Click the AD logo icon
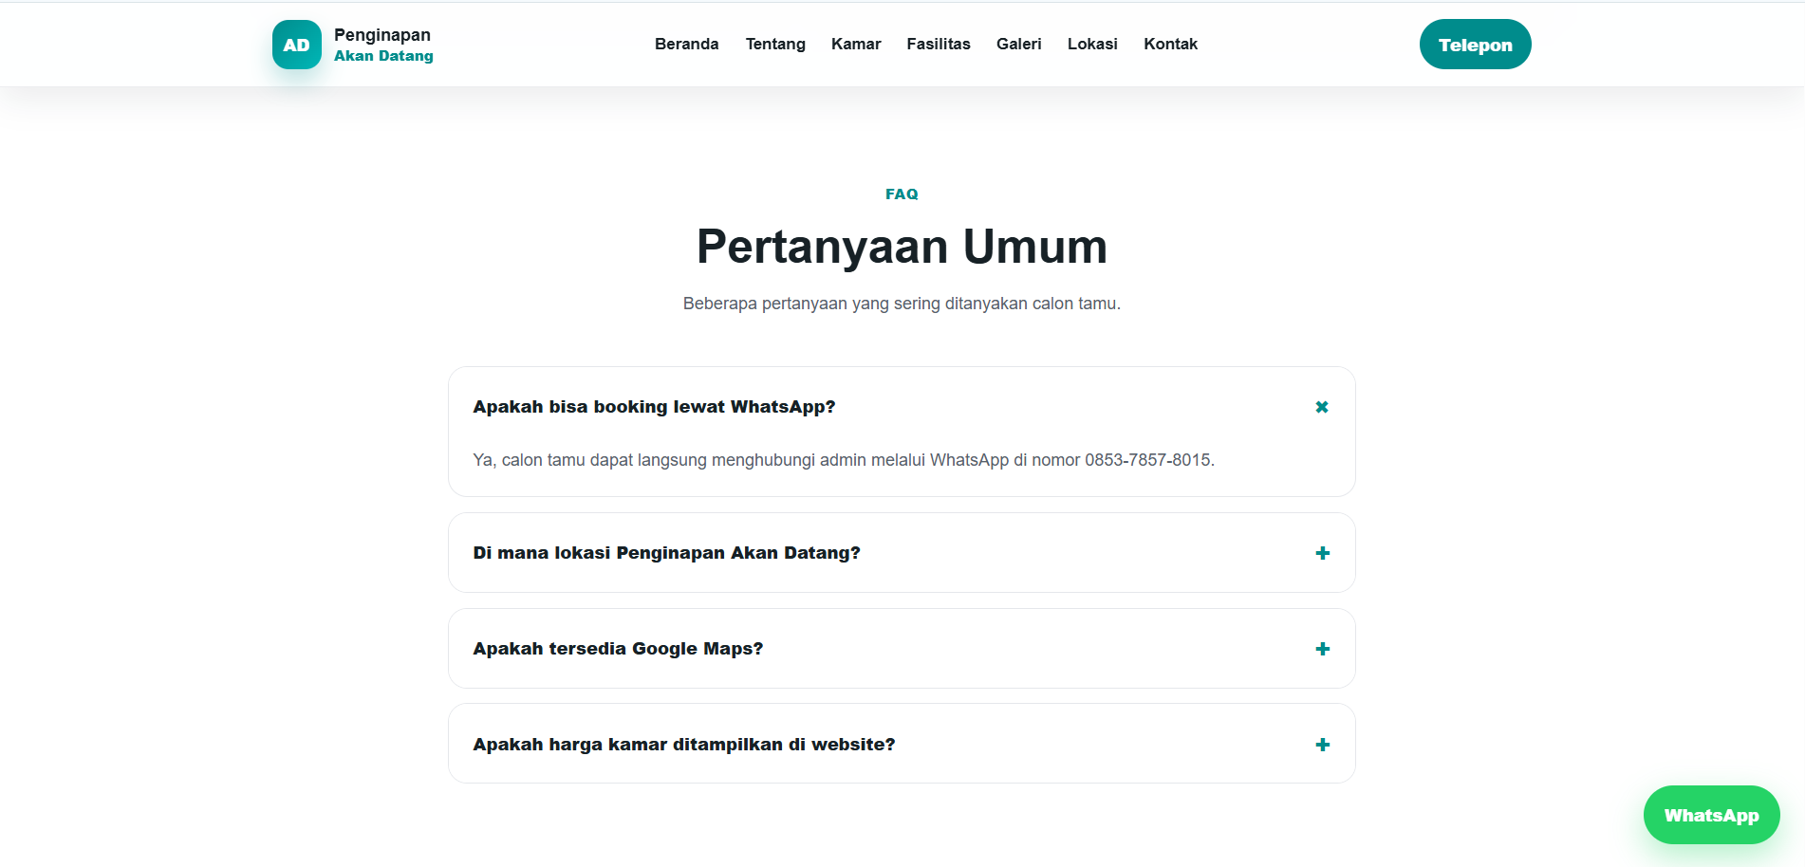1805x867 pixels. pos(297,45)
